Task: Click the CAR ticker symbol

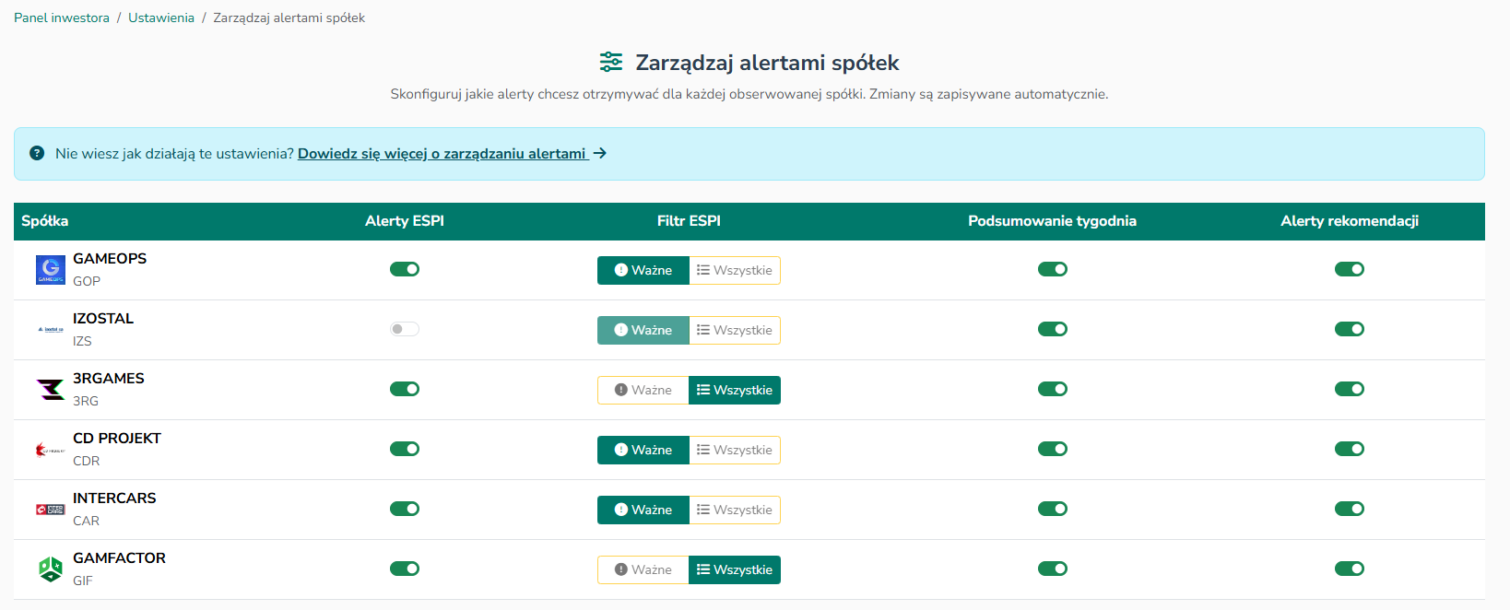Action: pyautogui.click(x=87, y=521)
